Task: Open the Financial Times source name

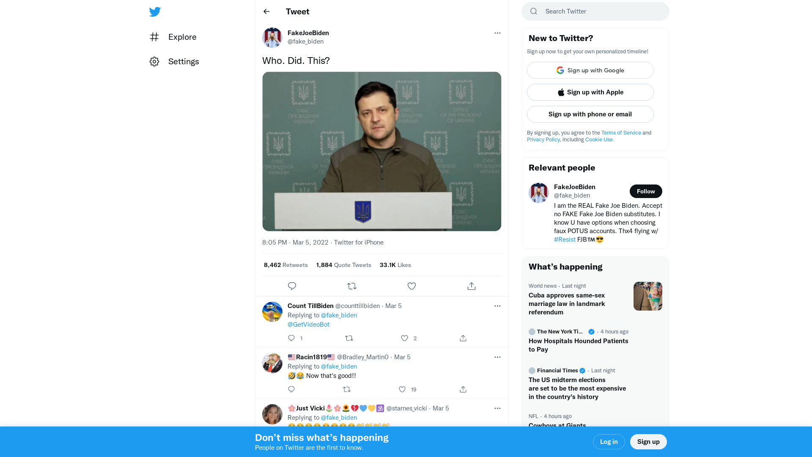Action: tap(557, 371)
